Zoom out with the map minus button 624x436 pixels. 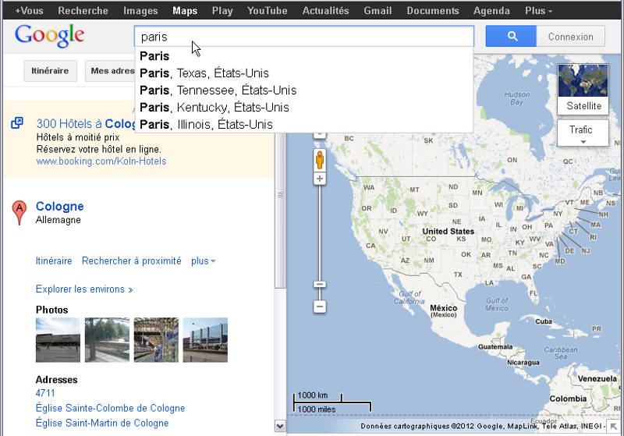pos(320,307)
